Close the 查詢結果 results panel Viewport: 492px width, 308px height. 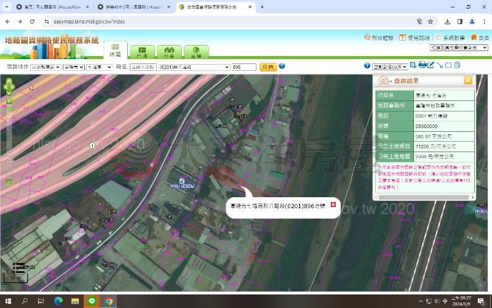click(x=467, y=80)
